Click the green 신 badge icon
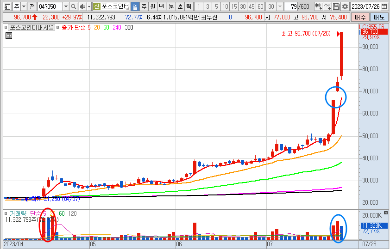 [x=96, y=6]
